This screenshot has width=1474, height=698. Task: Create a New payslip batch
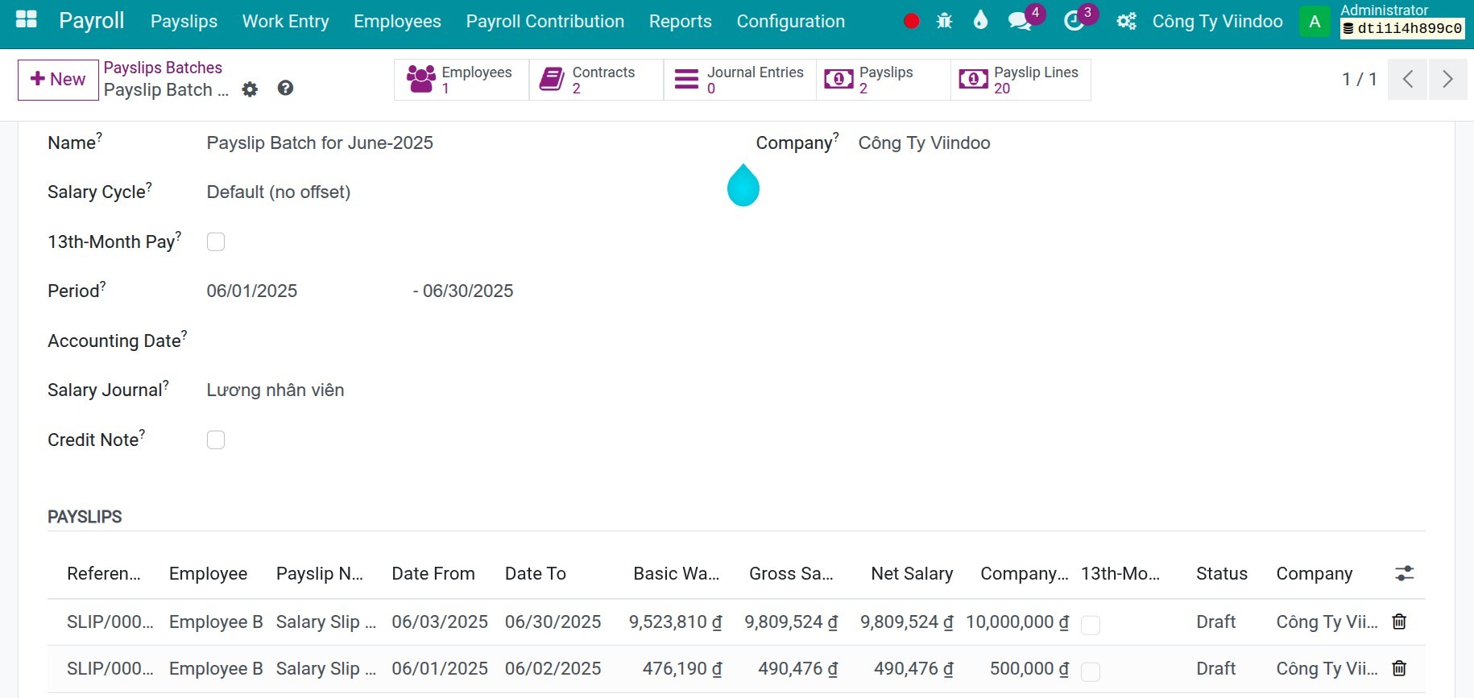(x=58, y=79)
